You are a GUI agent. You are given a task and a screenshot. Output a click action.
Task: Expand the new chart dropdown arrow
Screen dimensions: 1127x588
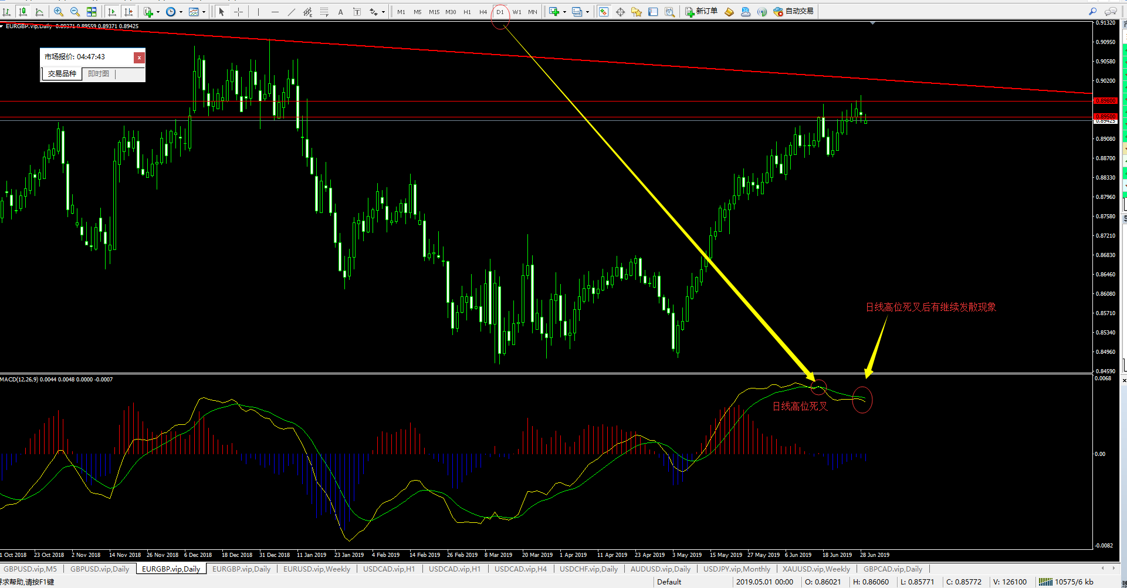coord(564,12)
